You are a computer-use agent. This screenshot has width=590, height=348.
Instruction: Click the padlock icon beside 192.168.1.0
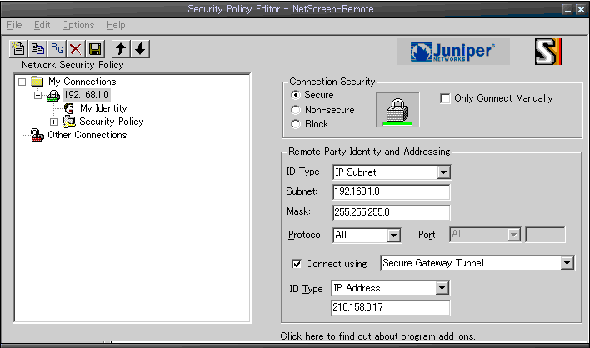click(x=53, y=95)
